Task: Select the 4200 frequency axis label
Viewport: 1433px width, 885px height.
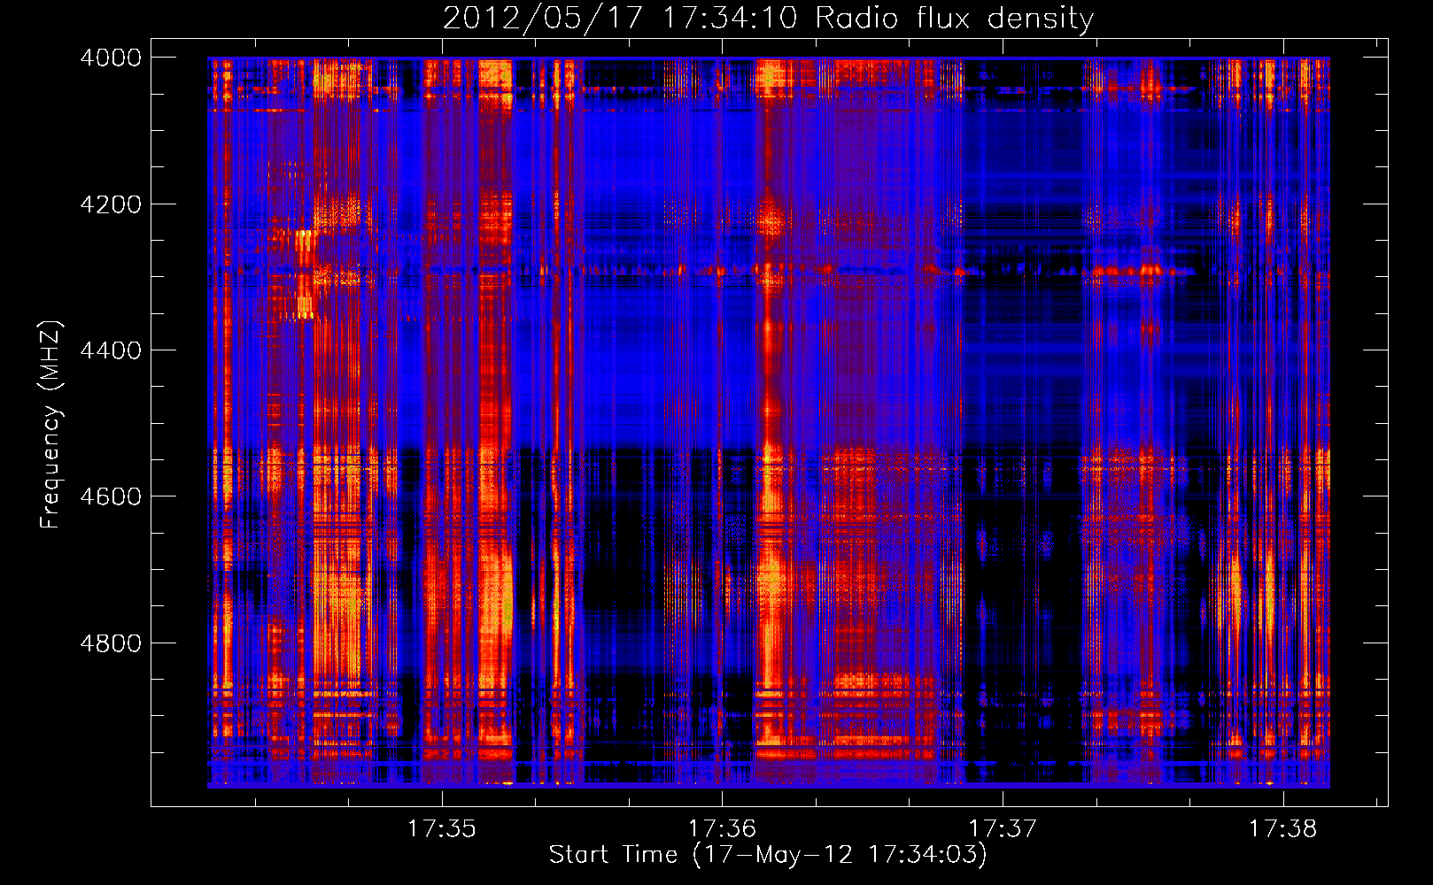Action: (x=111, y=204)
